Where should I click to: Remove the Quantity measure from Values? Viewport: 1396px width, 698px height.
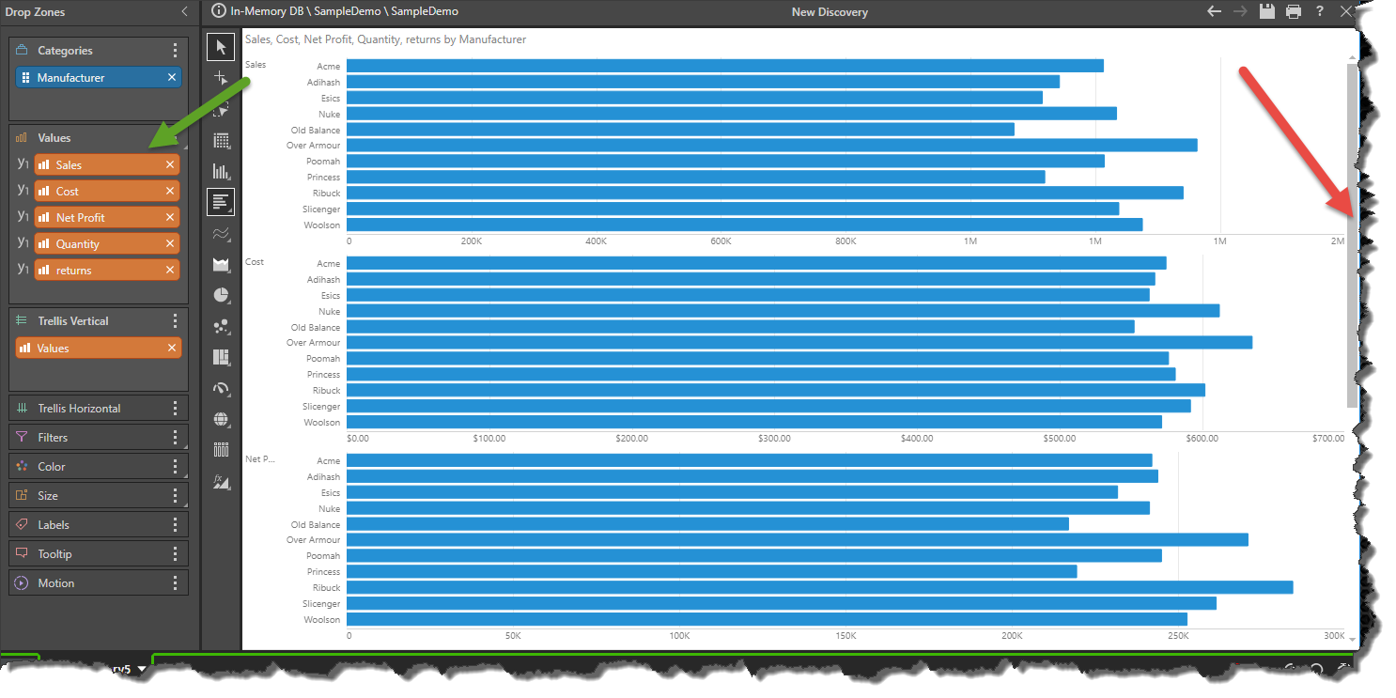pyautogui.click(x=170, y=243)
